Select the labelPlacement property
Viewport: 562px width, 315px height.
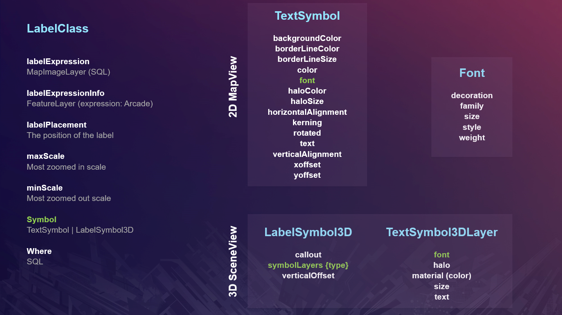[x=57, y=125]
